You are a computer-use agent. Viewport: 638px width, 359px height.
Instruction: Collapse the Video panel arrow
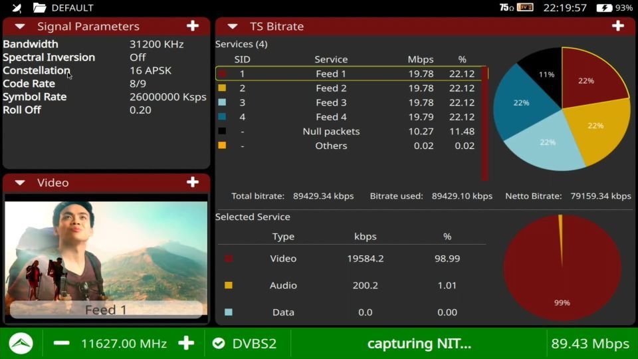(x=20, y=183)
